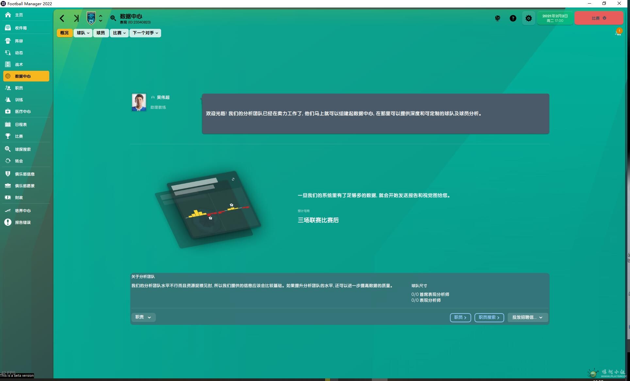Click the 职员 link button
This screenshot has width=630, height=381.
pos(460,317)
